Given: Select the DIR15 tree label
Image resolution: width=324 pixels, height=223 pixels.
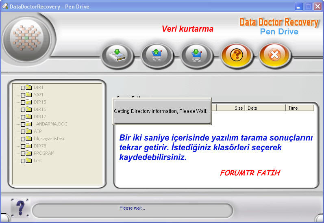Looking at the screenshot, I should tap(40, 102).
